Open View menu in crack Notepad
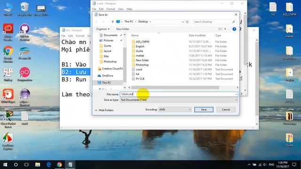This screenshot has width=301, height=169. coord(121,9)
